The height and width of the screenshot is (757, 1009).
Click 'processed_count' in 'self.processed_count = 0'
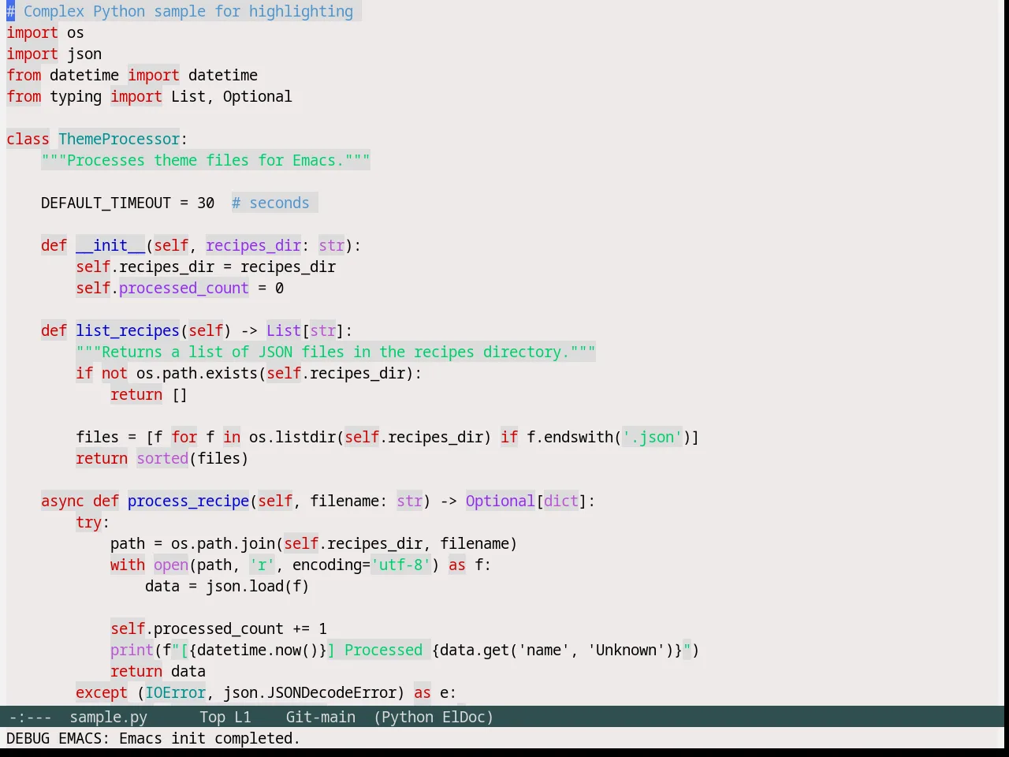184,288
